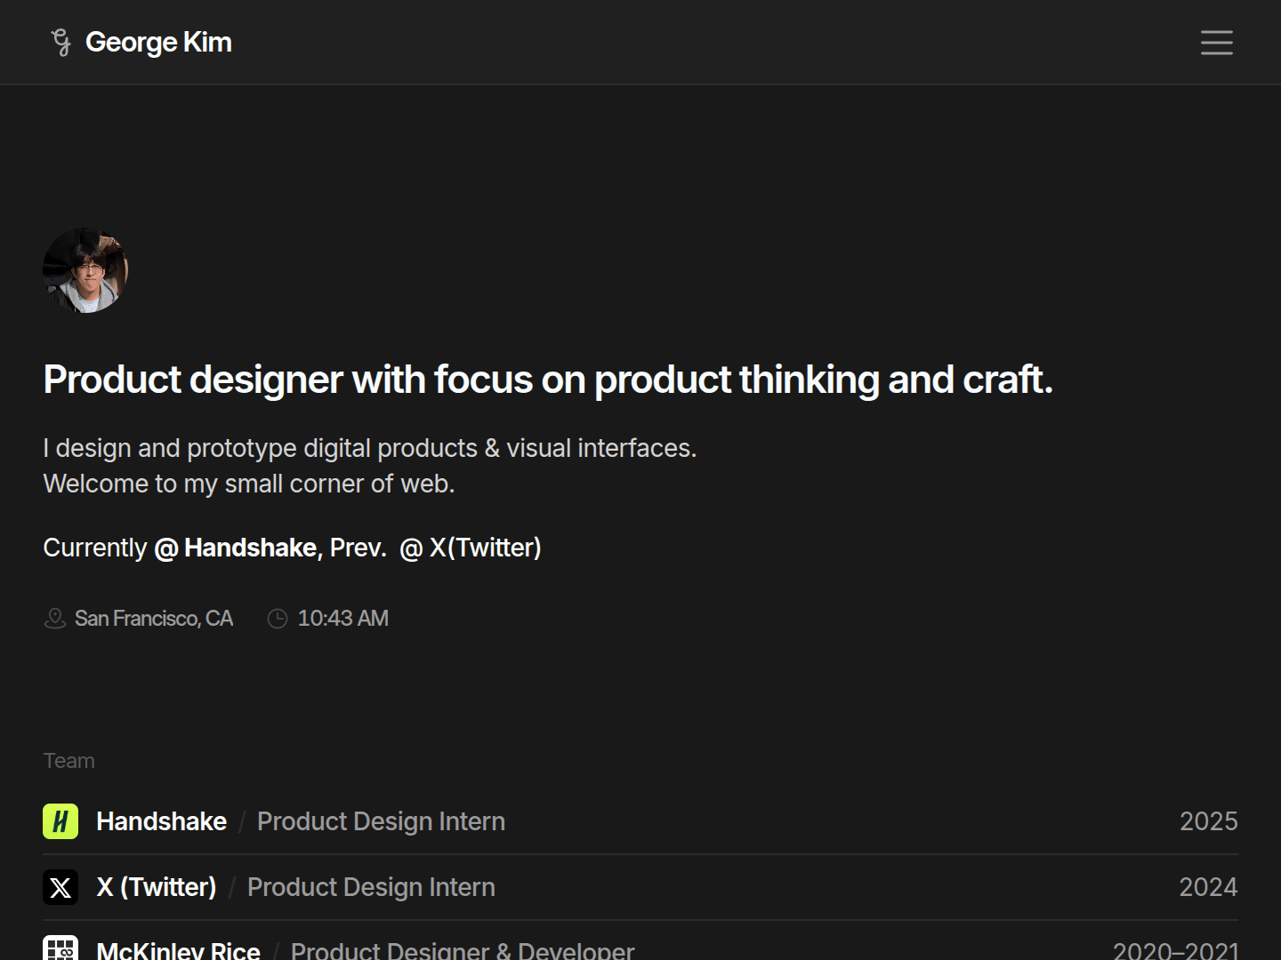
Task: Click the 2025 year on Handshake row
Action: coord(1208,821)
